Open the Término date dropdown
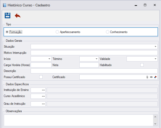161x128 pixels. pos(96,59)
